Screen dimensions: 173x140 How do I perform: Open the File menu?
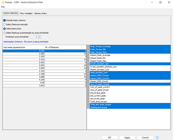point(3,7)
